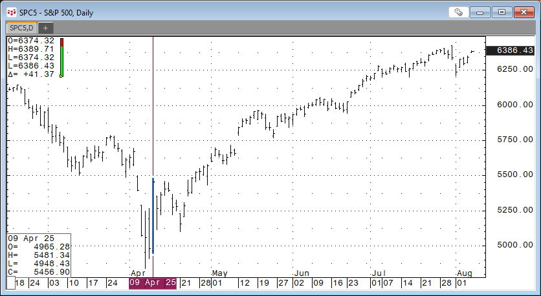541x296 pixels.
Task: Click the 5000.00 price axis label
Action: (514, 245)
